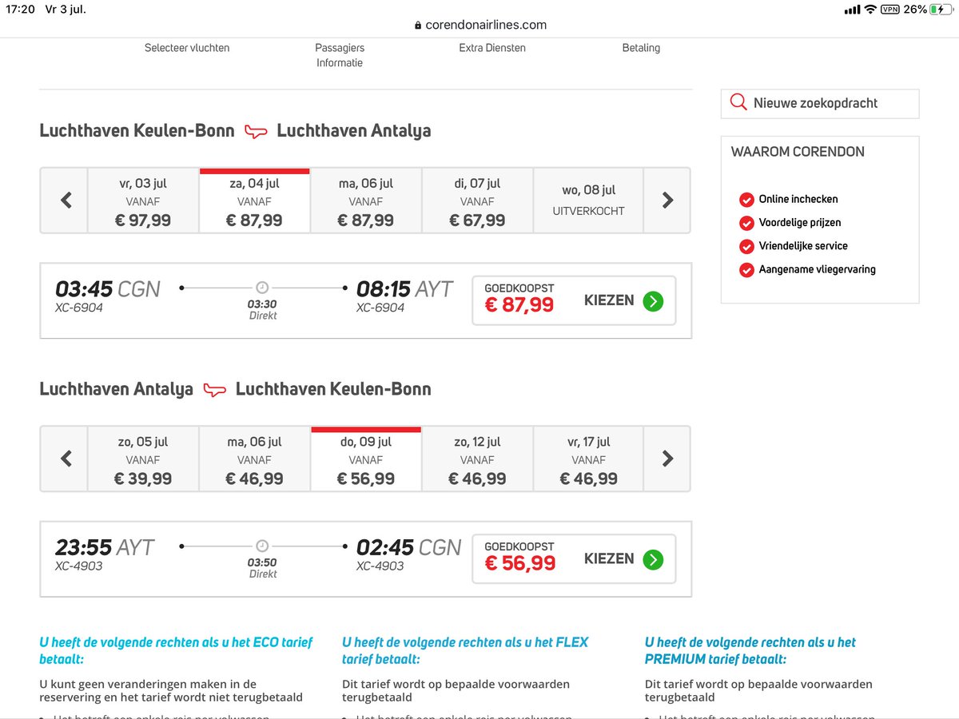Select outbound date vr, 03 jul €97,99
Viewport: 959px width, 719px height.
pyautogui.click(x=143, y=201)
